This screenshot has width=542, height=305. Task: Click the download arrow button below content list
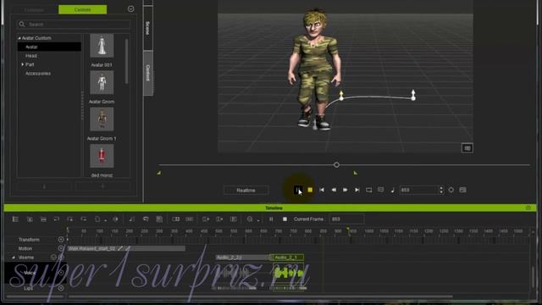(44, 186)
